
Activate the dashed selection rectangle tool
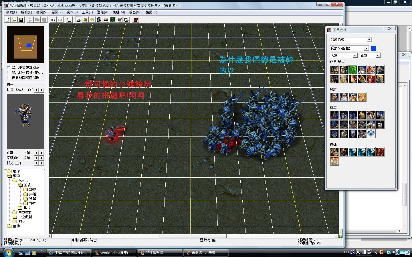(x=69, y=20)
